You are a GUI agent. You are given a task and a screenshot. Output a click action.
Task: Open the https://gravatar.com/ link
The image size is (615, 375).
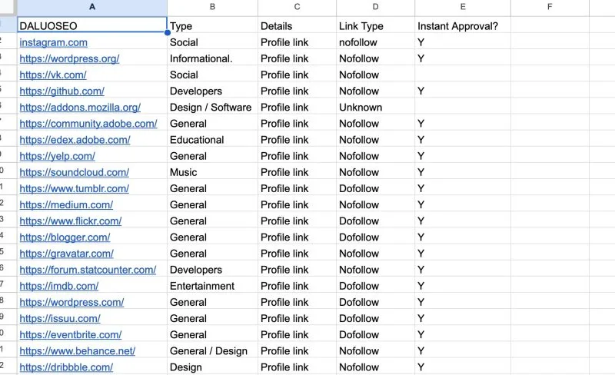(x=67, y=254)
